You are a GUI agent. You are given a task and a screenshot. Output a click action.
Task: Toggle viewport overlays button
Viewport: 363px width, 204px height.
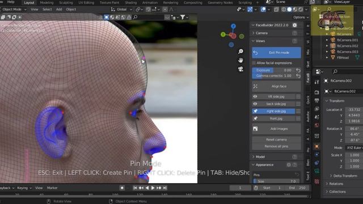pos(263,10)
